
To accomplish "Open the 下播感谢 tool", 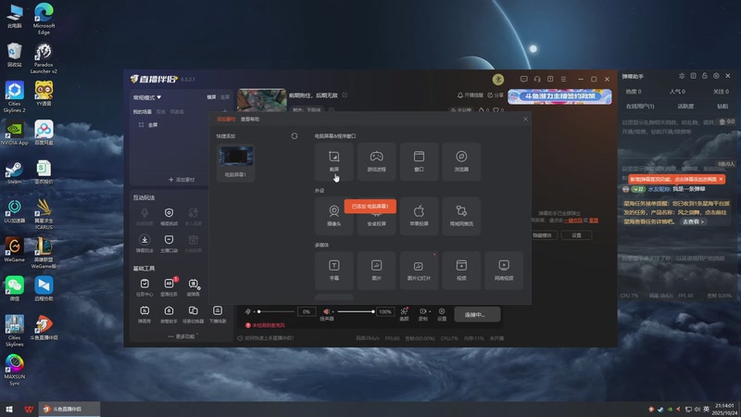I will 218,314.
